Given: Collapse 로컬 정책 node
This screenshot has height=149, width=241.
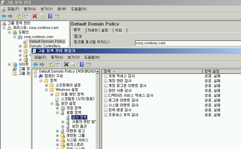Looking at the screenshot, I should coord(57,113).
